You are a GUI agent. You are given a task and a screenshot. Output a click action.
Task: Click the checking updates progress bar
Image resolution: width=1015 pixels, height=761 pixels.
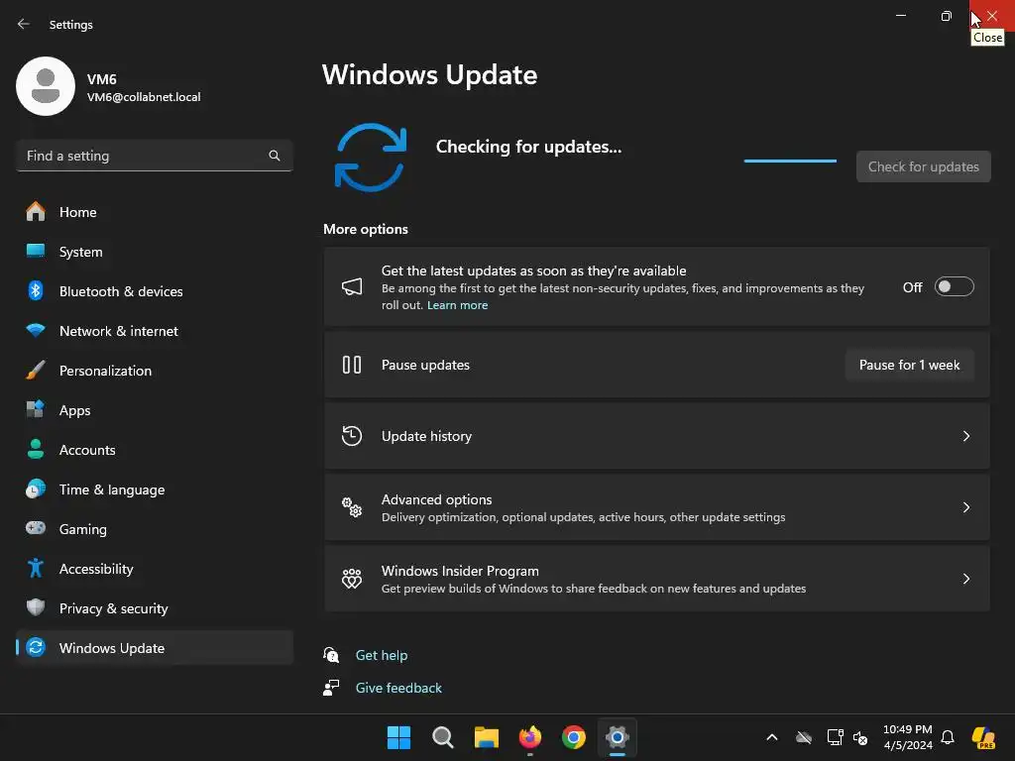[x=790, y=161]
